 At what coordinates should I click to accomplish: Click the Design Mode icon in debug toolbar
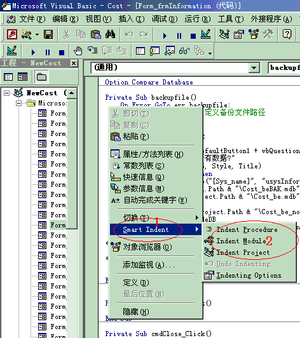(x=12, y=51)
